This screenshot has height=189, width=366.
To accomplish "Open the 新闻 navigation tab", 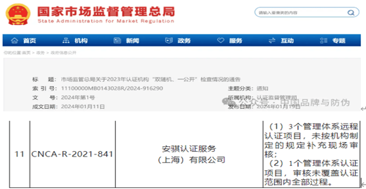I will [x=132, y=41].
